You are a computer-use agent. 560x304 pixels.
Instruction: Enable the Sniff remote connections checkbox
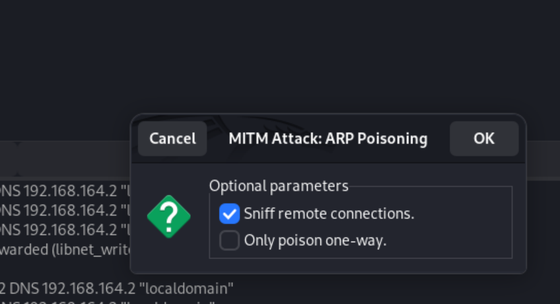(x=229, y=214)
